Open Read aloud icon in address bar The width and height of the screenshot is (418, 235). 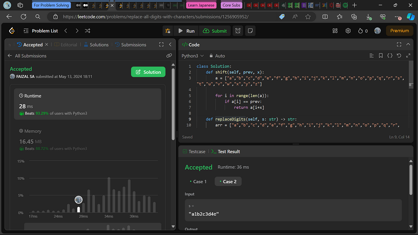coord(295,17)
